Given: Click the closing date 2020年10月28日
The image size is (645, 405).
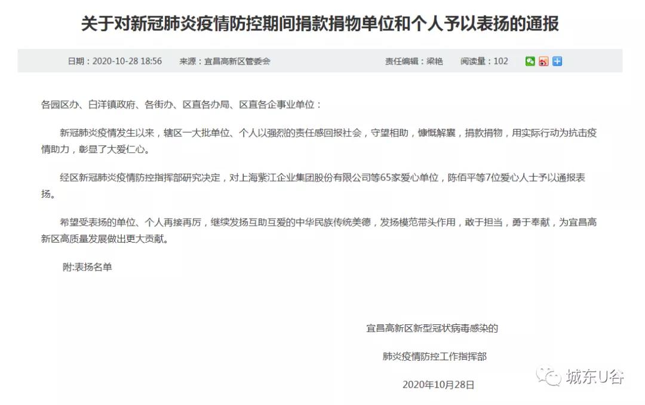Looking at the screenshot, I should pos(438,385).
